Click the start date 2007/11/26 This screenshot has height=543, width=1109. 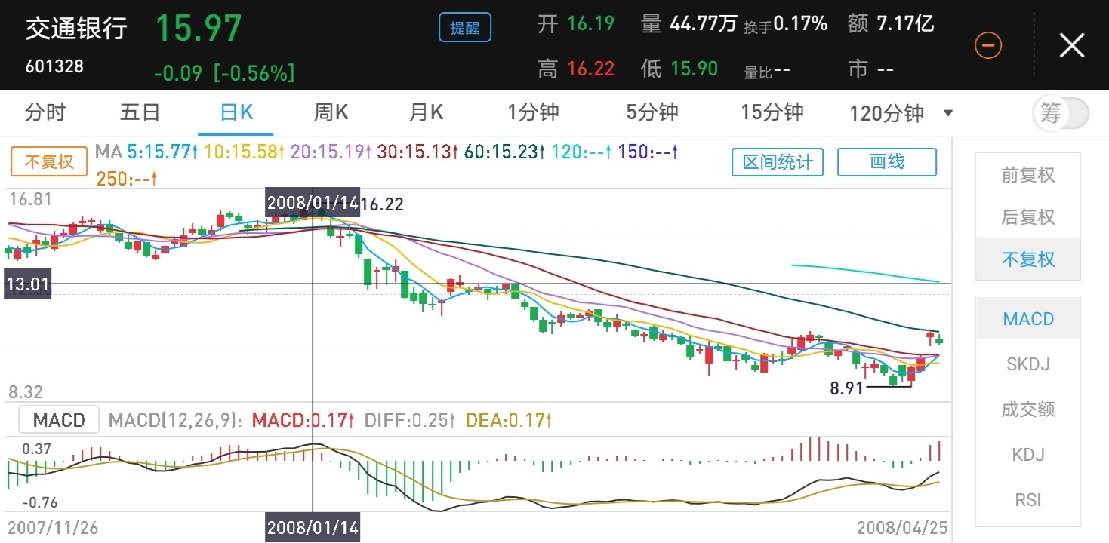[x=52, y=527]
